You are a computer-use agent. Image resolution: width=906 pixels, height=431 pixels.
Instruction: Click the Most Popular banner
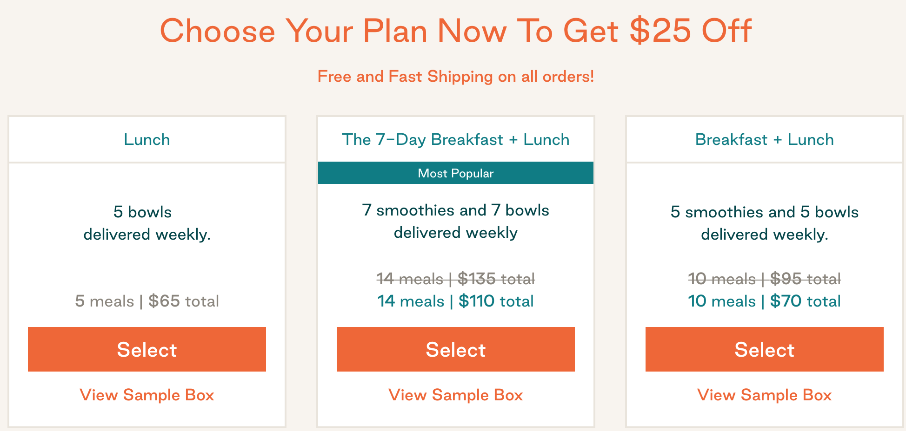point(455,173)
